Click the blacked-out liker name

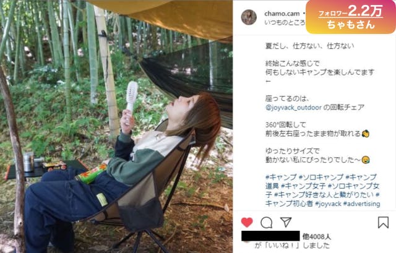pos(270,236)
